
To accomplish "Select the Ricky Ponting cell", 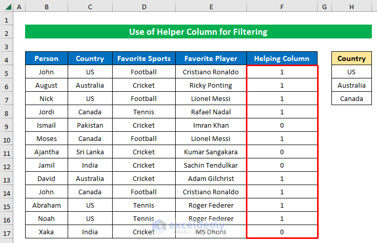I will click(211, 85).
